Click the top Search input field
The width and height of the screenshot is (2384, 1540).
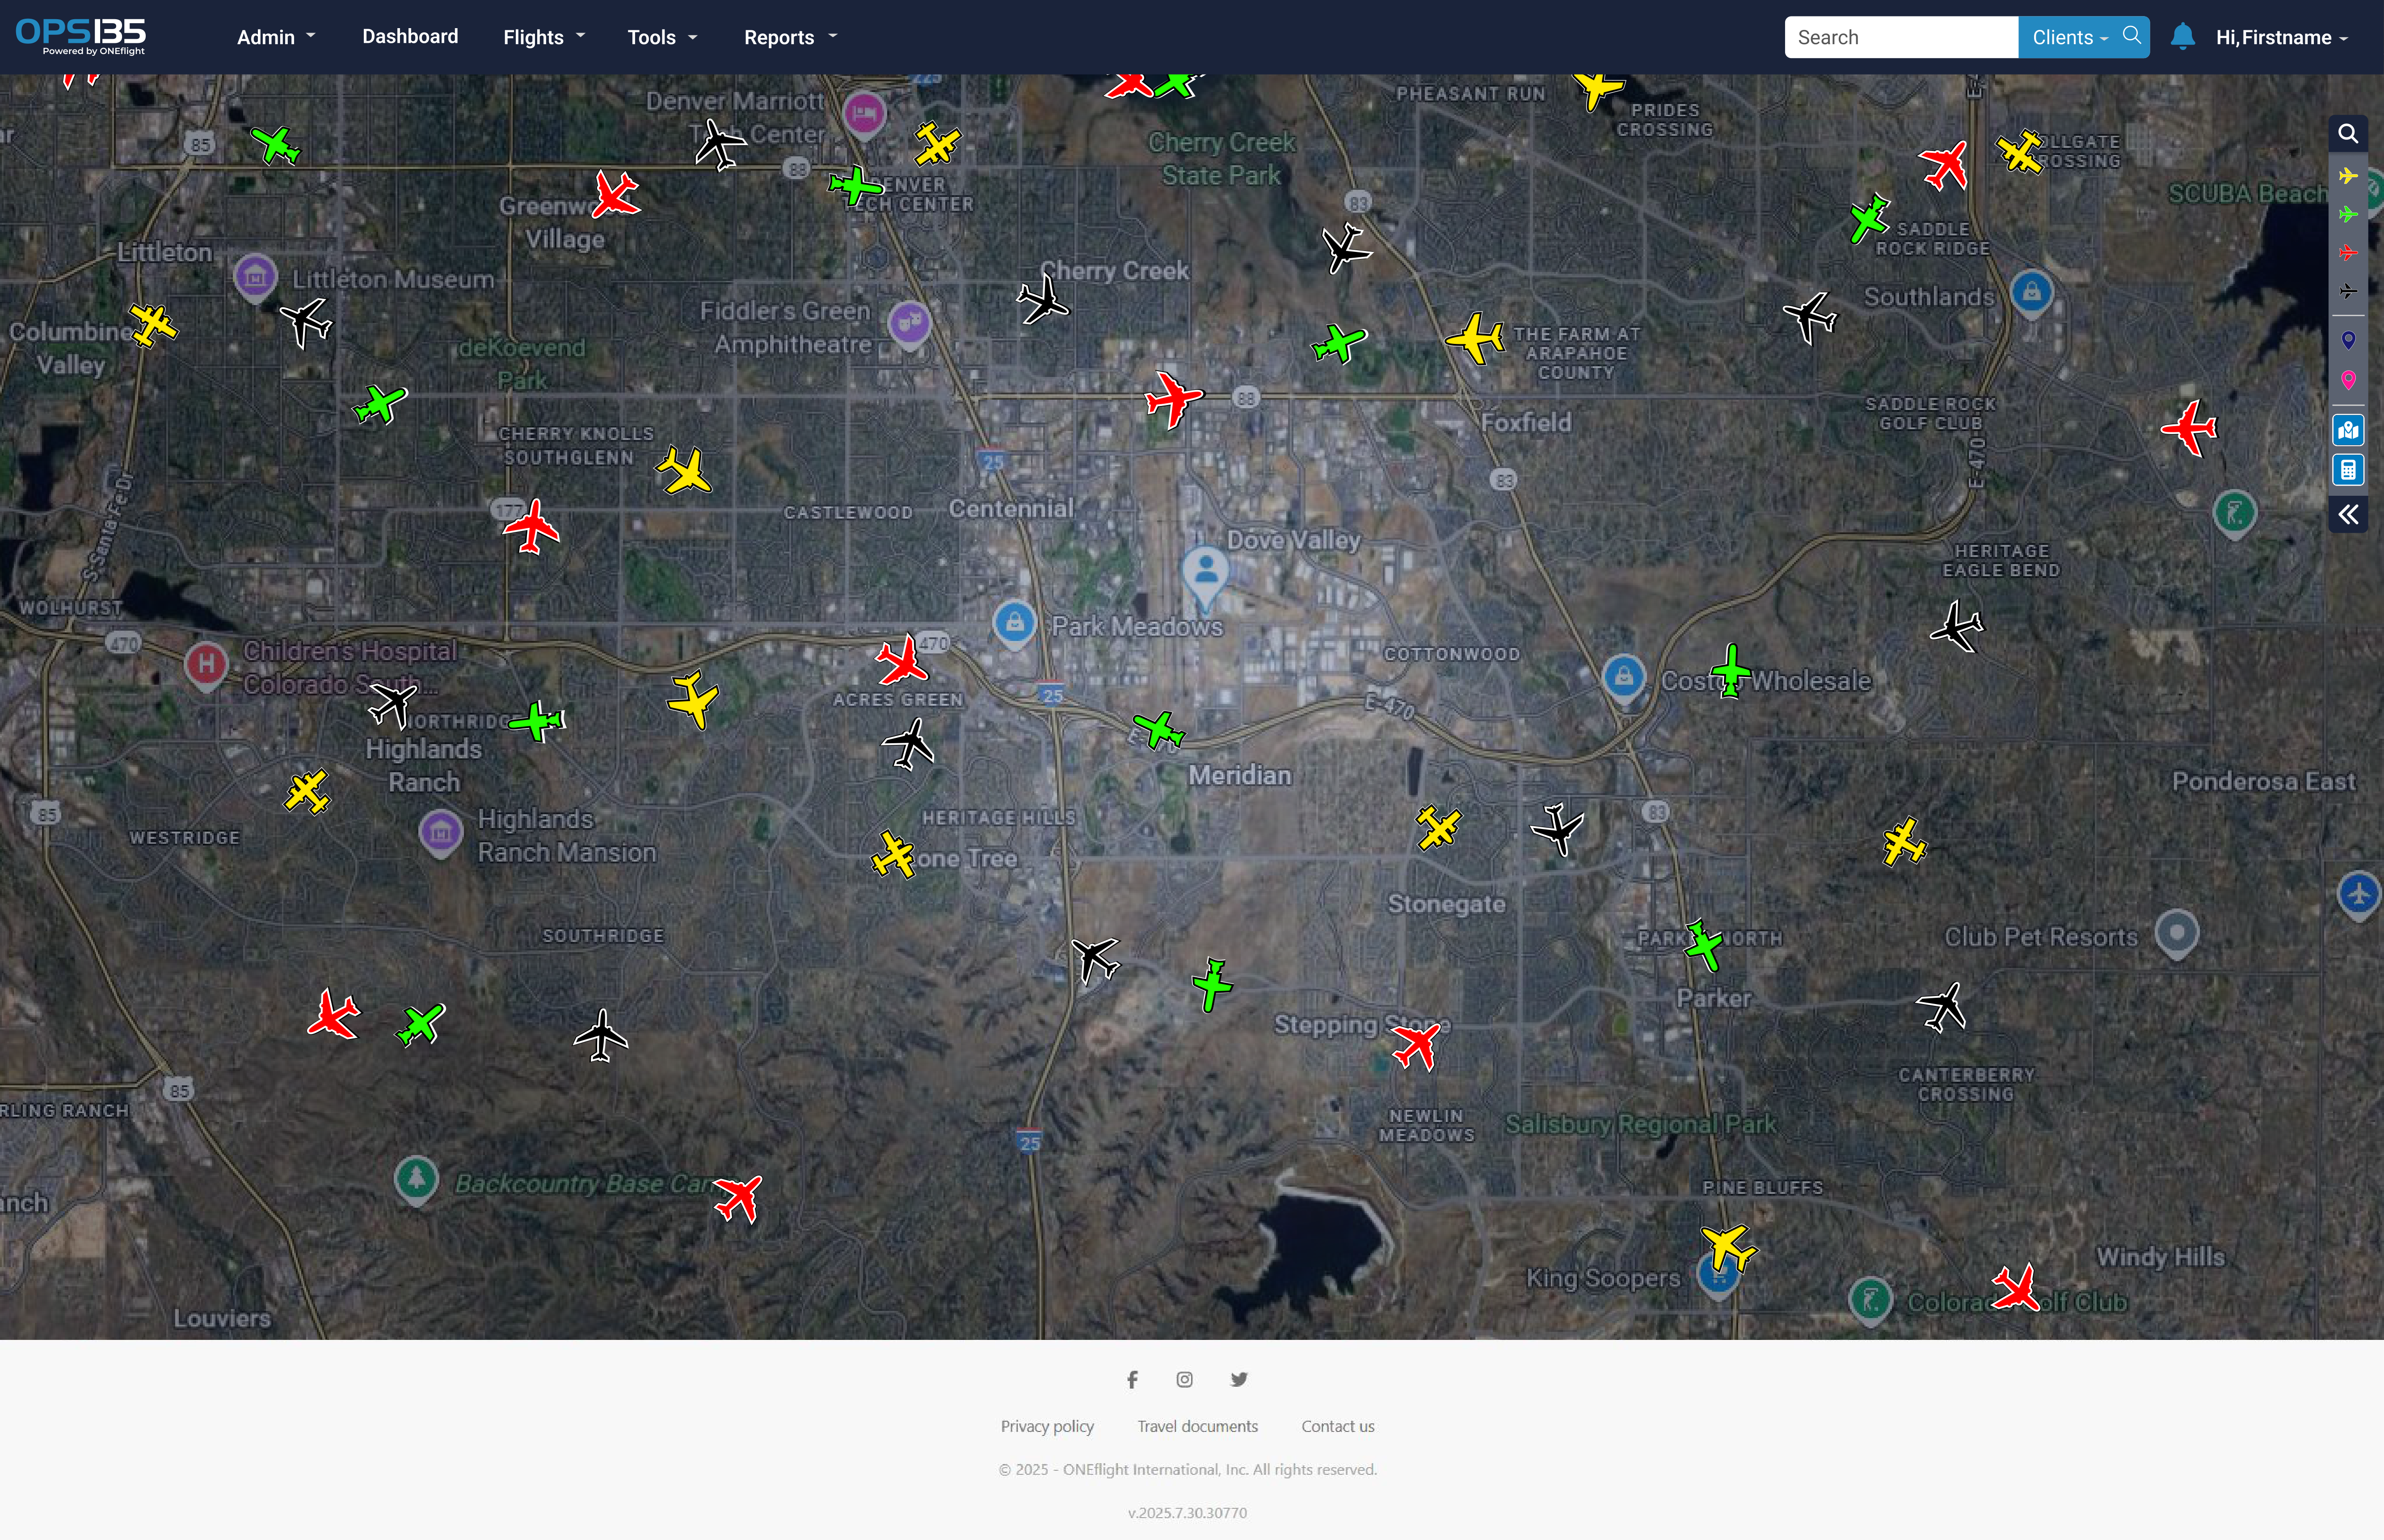1900,38
